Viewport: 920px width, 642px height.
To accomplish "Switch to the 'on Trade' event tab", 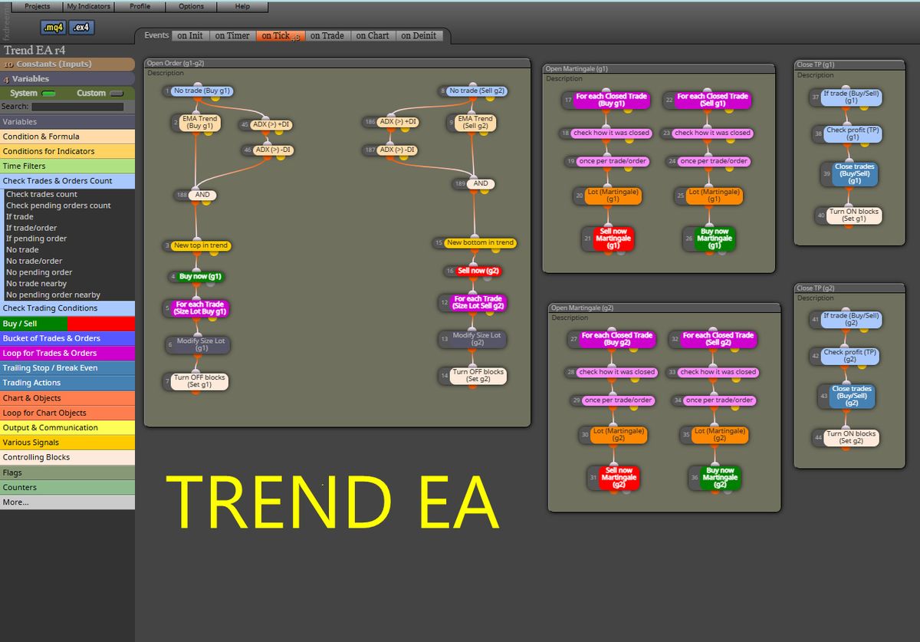I will pyautogui.click(x=327, y=35).
